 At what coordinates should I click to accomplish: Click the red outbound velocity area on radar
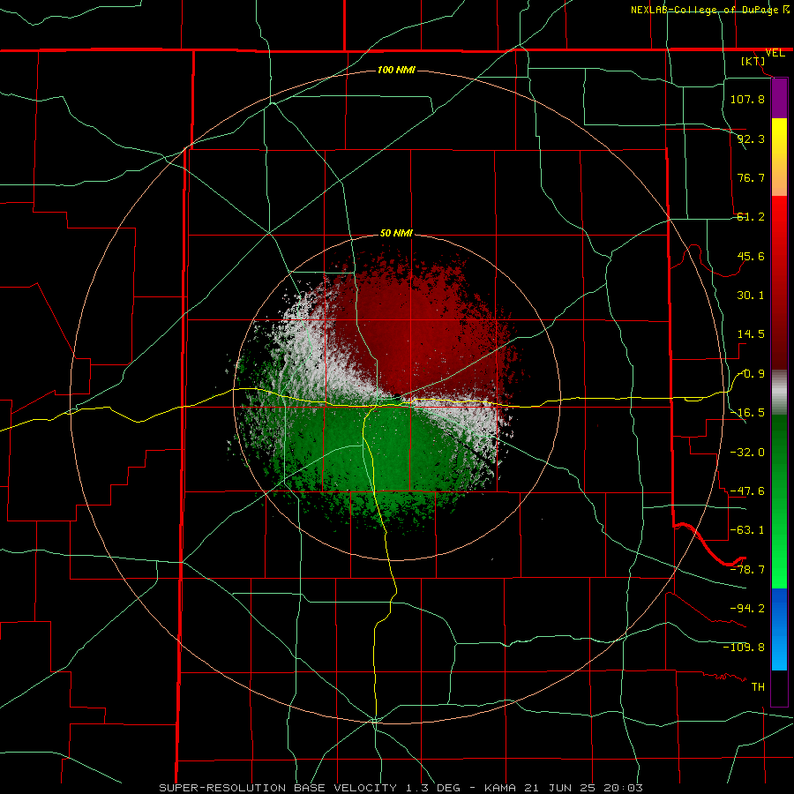[420, 329]
